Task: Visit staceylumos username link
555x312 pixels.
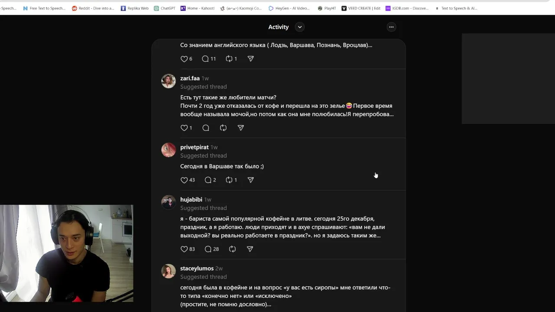Action: click(x=197, y=269)
